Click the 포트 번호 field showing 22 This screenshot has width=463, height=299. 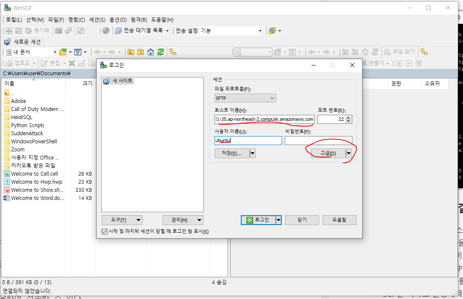pyautogui.click(x=332, y=119)
